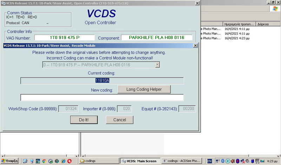
Task: Click the speaker volume tray icon
Action: point(233,161)
